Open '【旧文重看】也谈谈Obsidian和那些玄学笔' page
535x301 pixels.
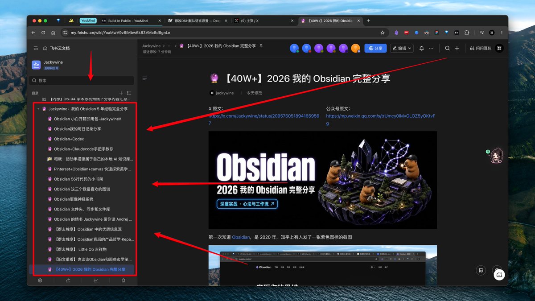click(x=93, y=260)
